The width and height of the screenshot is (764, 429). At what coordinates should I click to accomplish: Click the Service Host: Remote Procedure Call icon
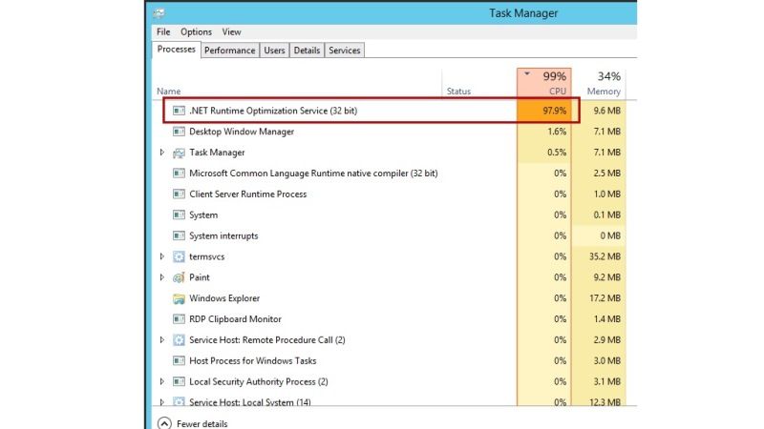tap(179, 340)
